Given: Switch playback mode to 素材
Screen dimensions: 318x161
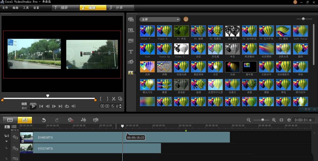Looking at the screenshot, I should pyautogui.click(x=24, y=108).
